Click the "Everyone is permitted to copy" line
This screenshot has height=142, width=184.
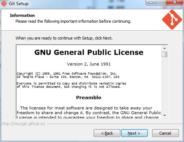71,83
